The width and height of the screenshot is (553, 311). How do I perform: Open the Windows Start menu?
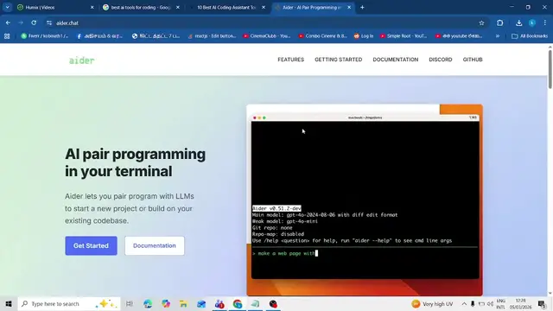point(9,303)
